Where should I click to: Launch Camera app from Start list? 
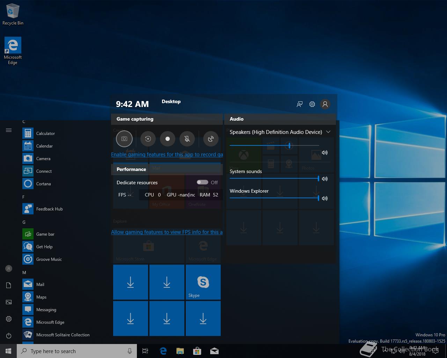(56, 159)
